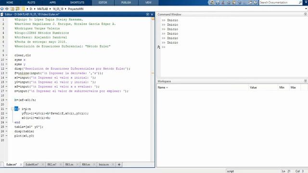
Task: Expand the arrow before ProyectoMN in address bar
Action: click(x=66, y=9)
